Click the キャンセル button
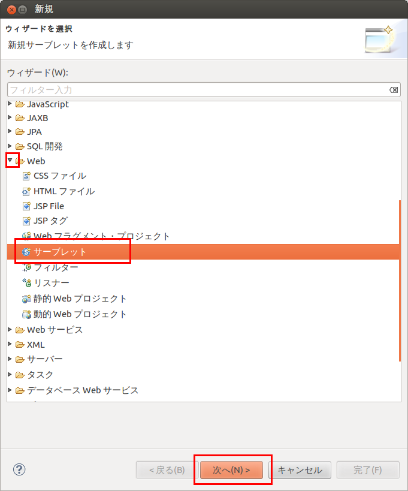The image size is (408, 491). [x=300, y=470]
